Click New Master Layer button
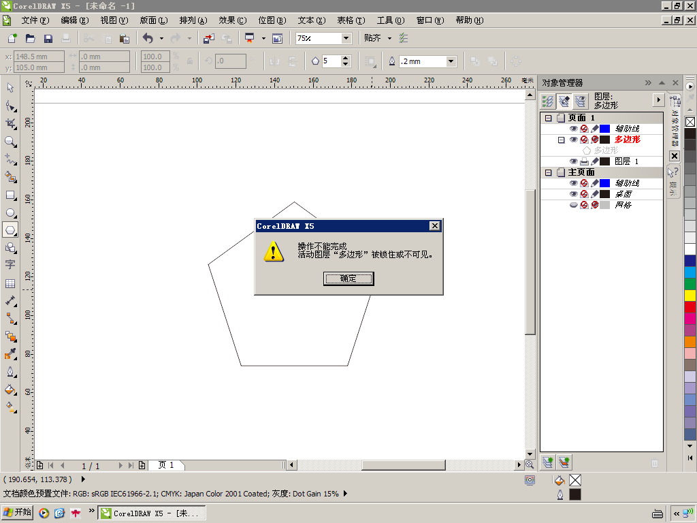 coord(564,462)
